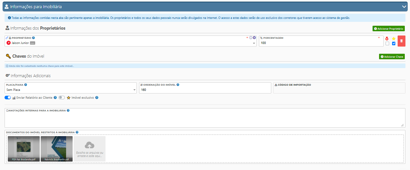Click help icon next to Proprietário label
Screen dimensions: 410x170
[x=34, y=38]
